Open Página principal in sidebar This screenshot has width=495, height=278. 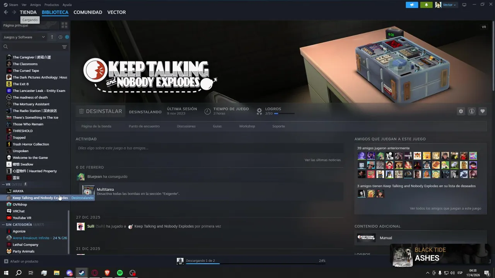pos(15,25)
